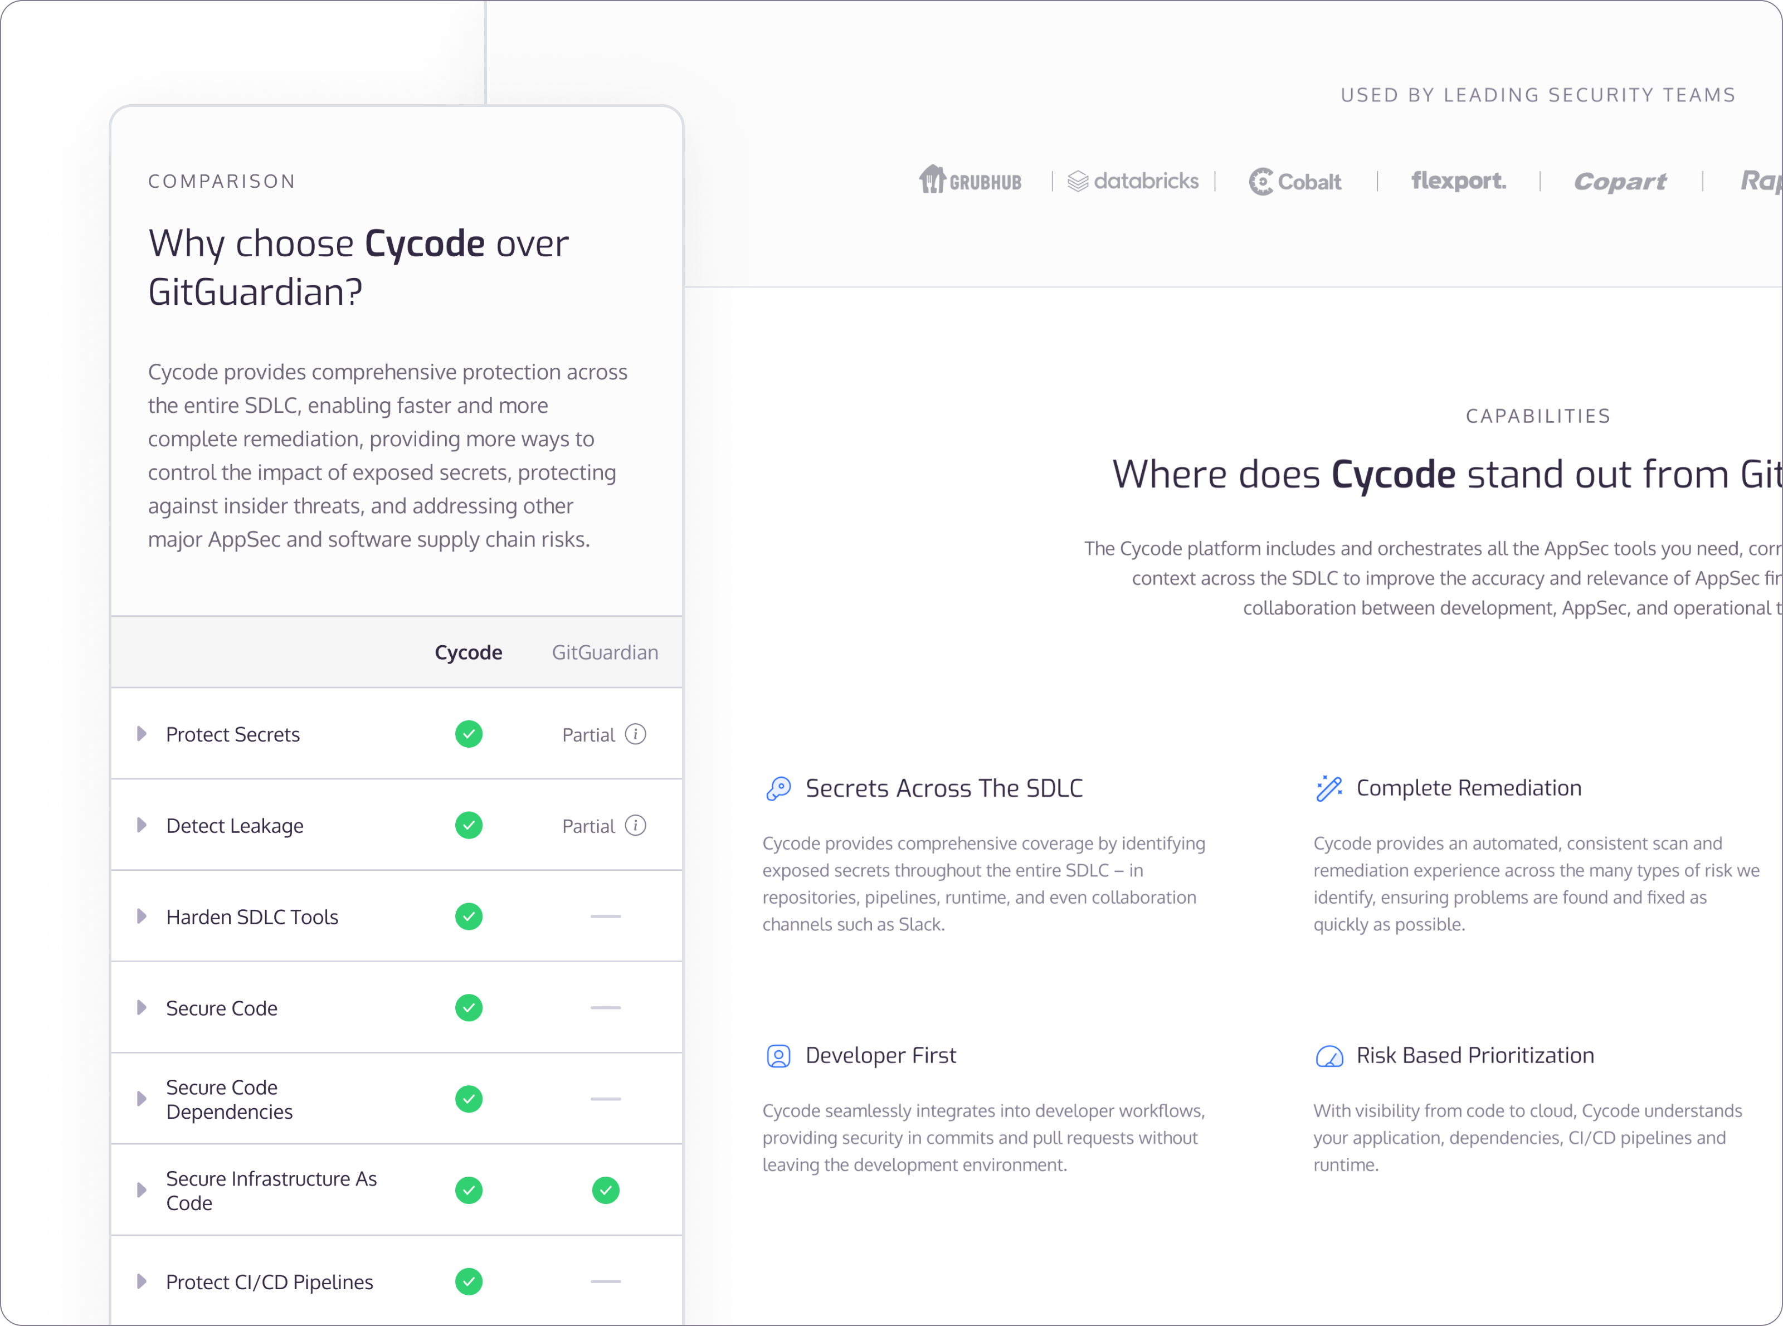1783x1326 pixels.
Task: Click the Databricks logo
Action: click(x=1133, y=182)
